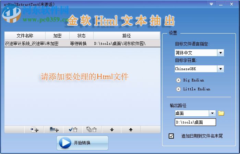Minimize the x-HtmlExtractText window

pyautogui.click(x=220, y=4)
